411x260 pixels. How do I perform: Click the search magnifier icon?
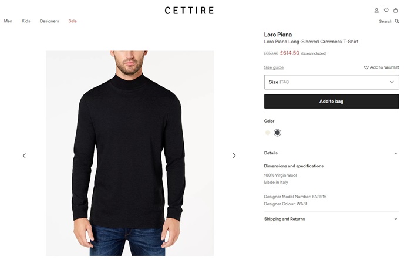point(397,21)
